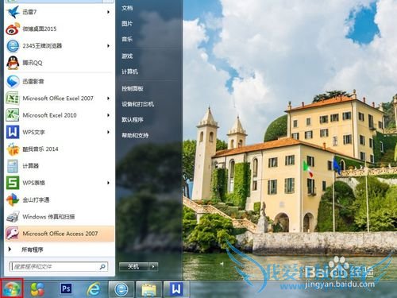
Task: Expand WPS文字 jump list arrow
Action: click(108, 132)
